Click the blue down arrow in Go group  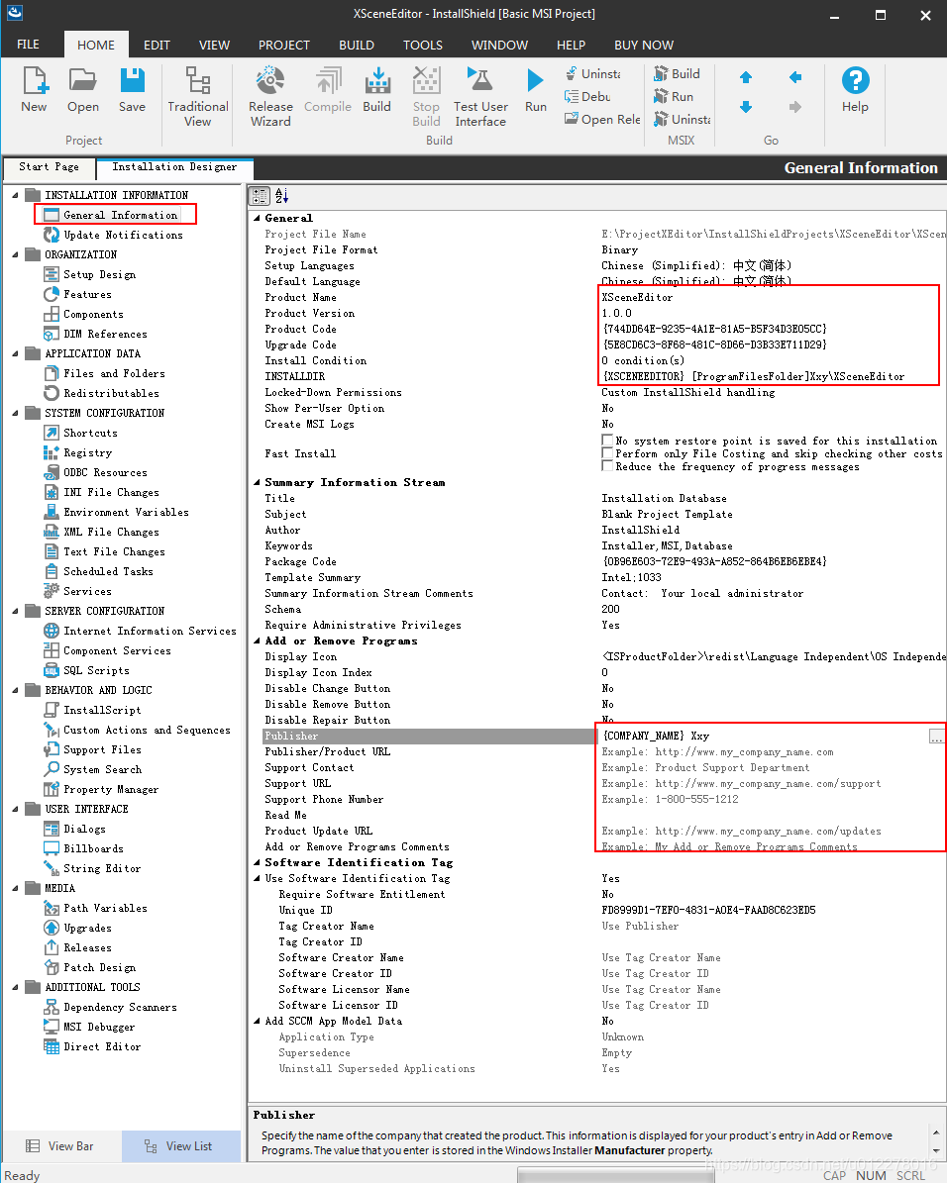pos(746,107)
